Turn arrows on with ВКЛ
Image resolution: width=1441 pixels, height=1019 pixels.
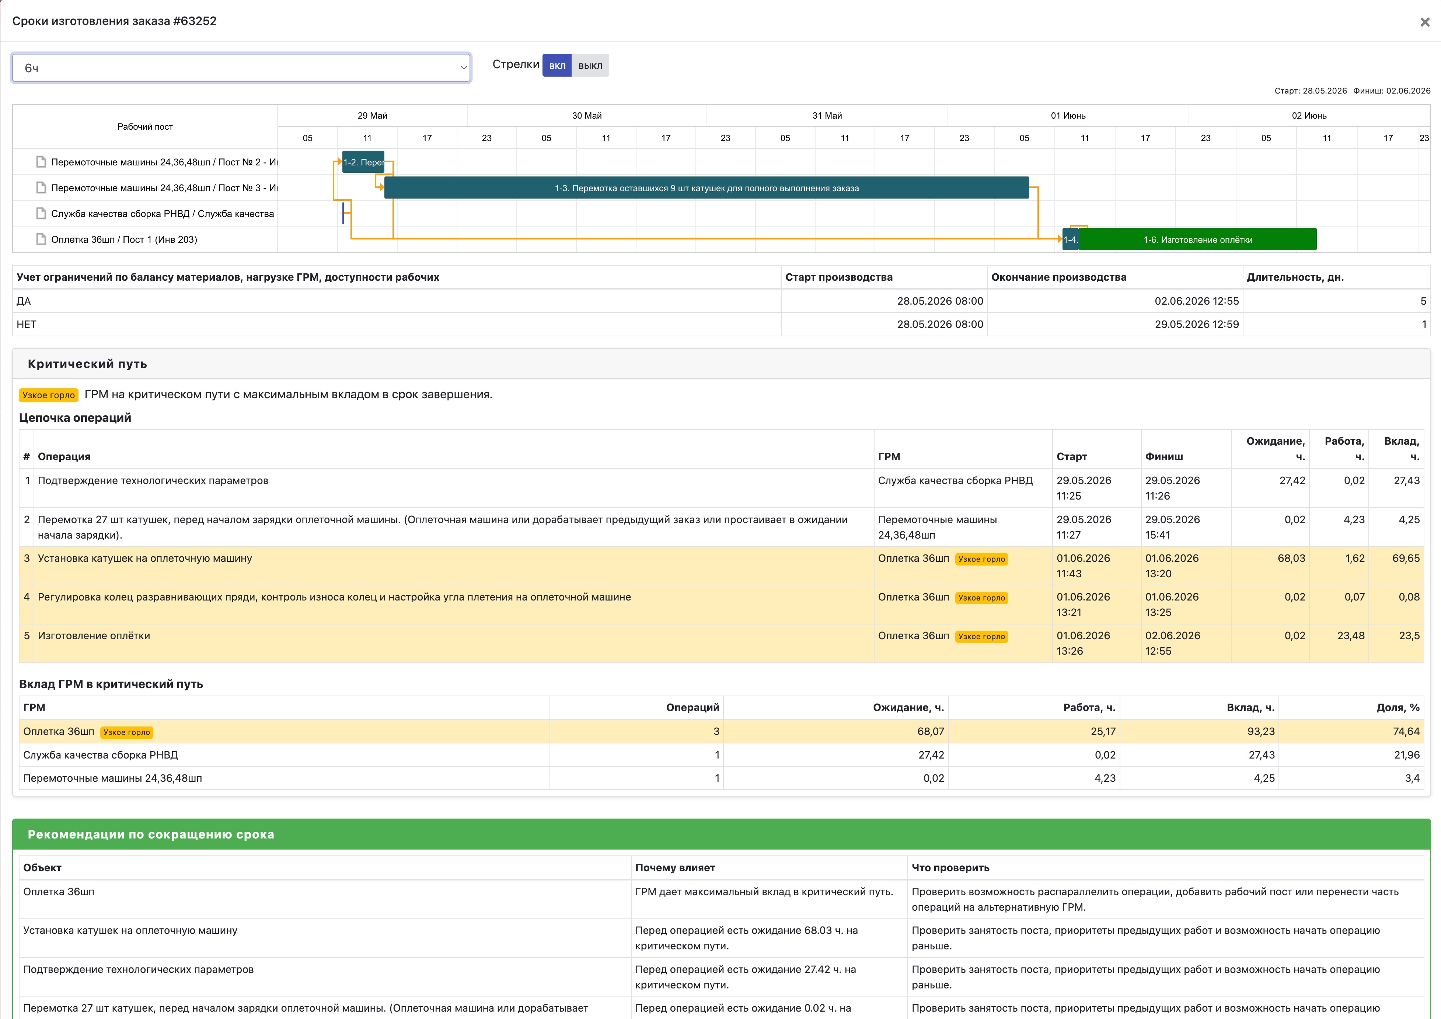pyautogui.click(x=557, y=65)
